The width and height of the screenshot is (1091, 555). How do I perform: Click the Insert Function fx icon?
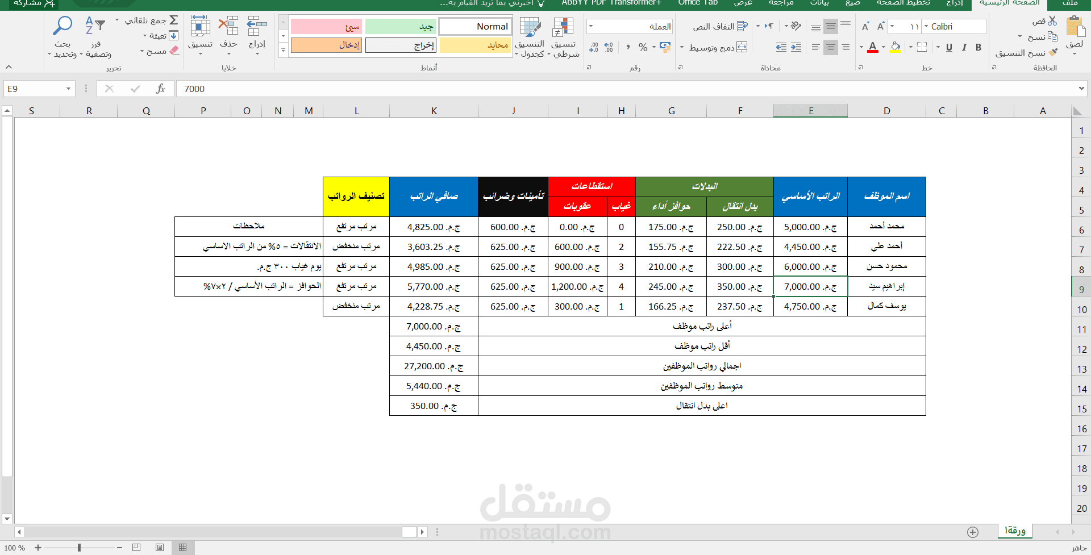tap(160, 89)
